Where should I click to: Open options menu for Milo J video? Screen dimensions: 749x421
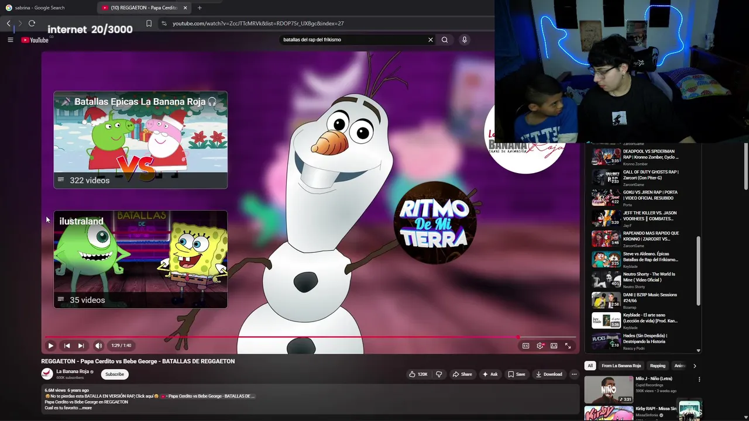[699, 379]
